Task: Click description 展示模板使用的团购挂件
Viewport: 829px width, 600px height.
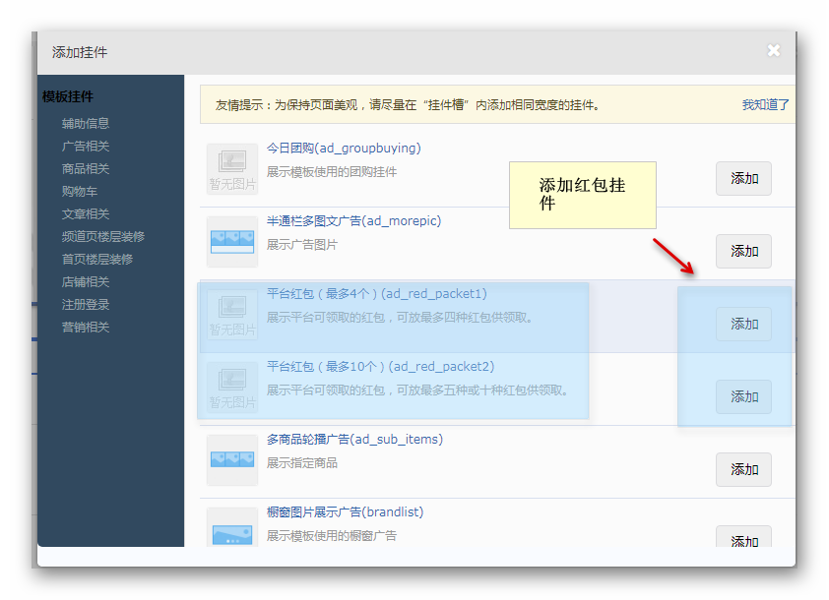Action: pos(332,172)
